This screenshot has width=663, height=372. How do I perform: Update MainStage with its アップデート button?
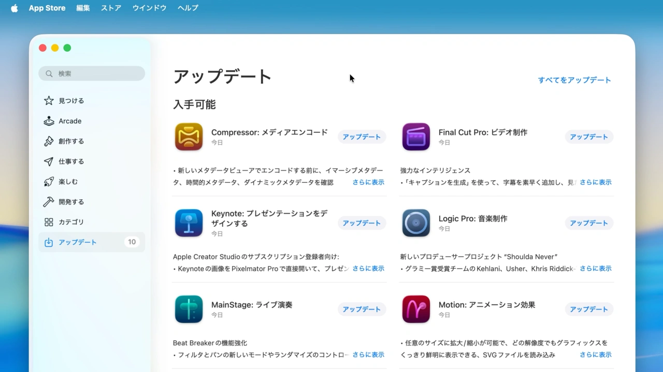click(362, 309)
